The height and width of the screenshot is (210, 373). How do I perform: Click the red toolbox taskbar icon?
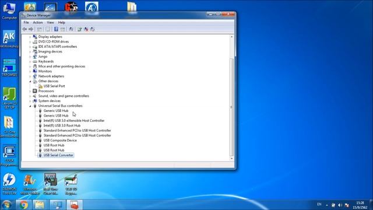pos(75,205)
